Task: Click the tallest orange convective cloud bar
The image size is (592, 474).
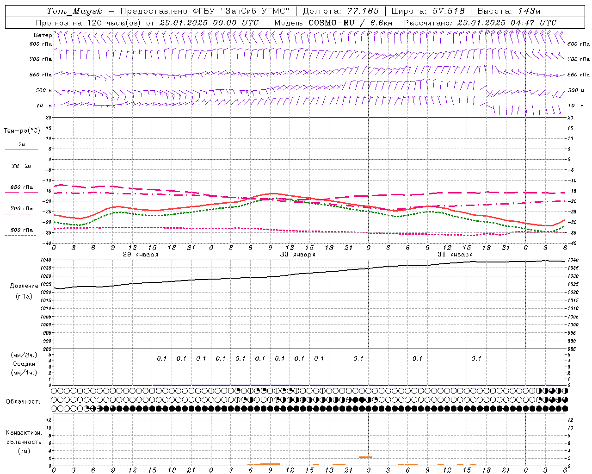Action: [365, 457]
